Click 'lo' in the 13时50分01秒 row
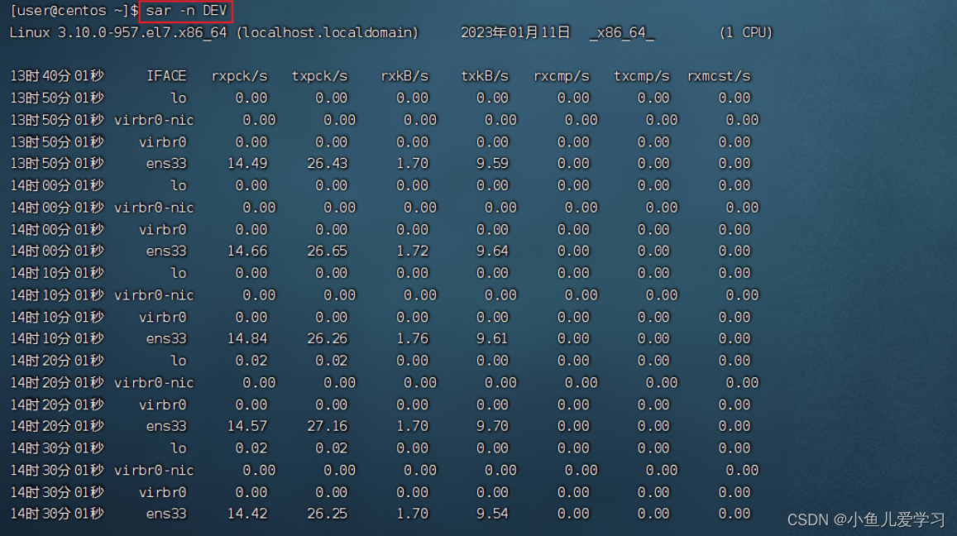 178,98
